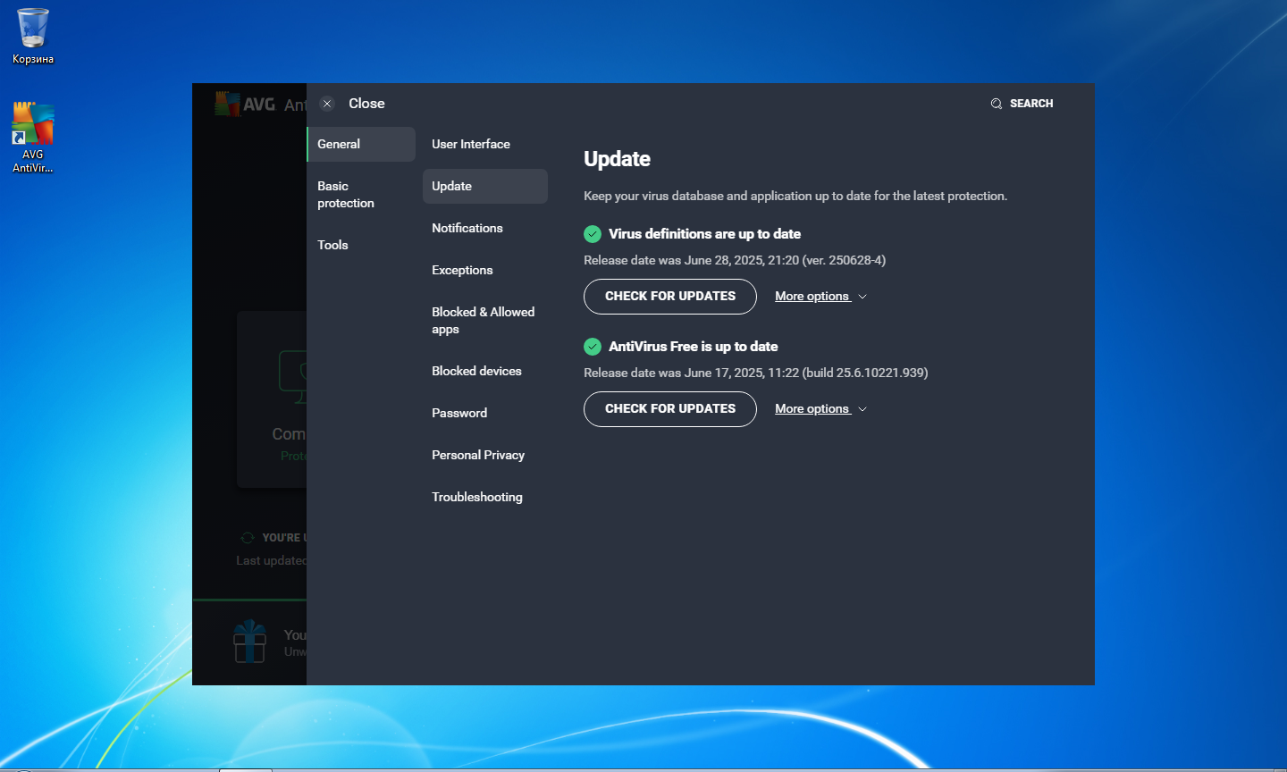Click 'AntiVirus Free is up to date' text
This screenshot has height=772, width=1287.
pos(693,347)
